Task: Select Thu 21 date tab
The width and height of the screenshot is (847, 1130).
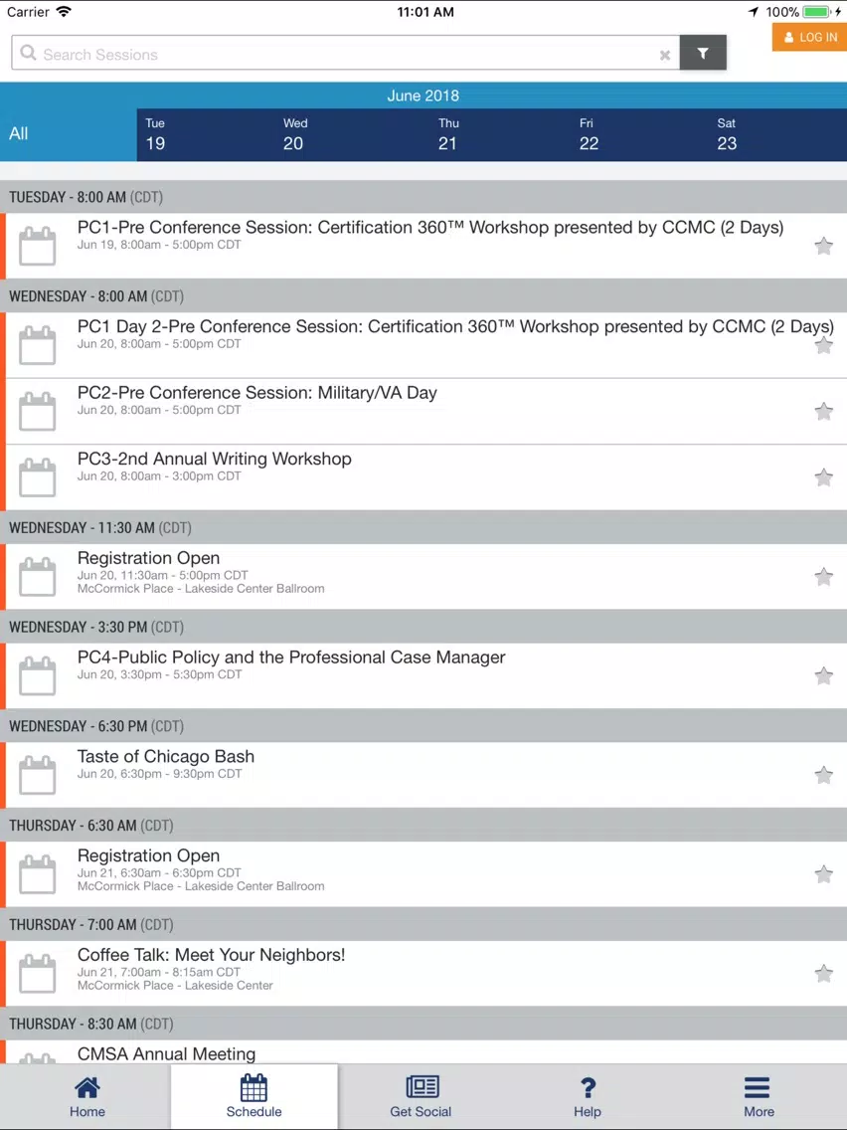Action: [448, 134]
